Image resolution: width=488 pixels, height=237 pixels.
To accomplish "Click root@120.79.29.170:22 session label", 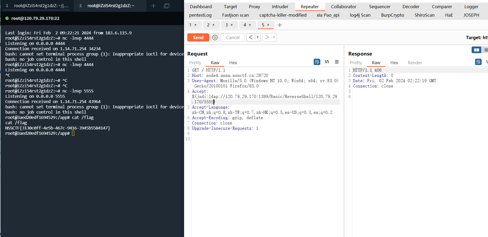I will pyautogui.click(x=35, y=18).
